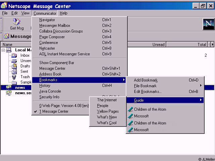Open History from Communicator menu
This screenshot has height=161, width=215.
[79, 86]
